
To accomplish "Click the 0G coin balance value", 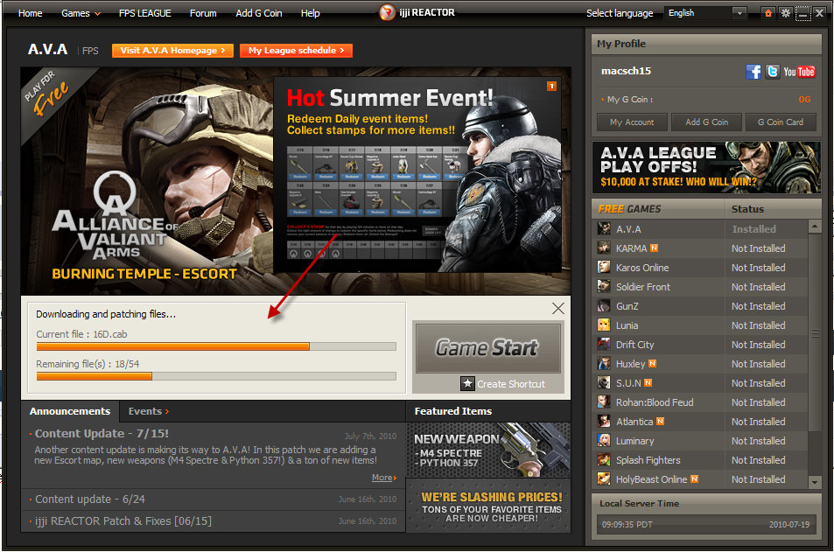I will (804, 100).
